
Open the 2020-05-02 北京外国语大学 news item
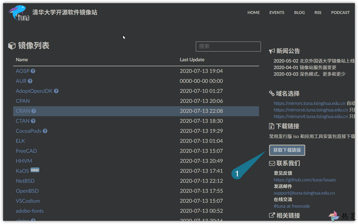pos(314,61)
